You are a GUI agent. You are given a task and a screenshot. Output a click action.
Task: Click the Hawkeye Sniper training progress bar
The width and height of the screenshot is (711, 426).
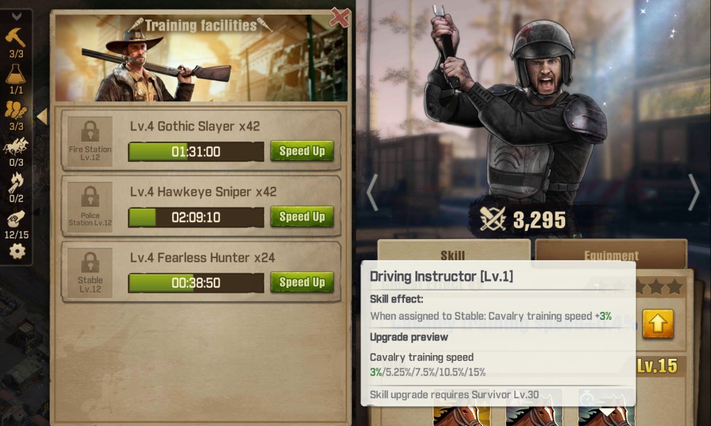pos(196,217)
